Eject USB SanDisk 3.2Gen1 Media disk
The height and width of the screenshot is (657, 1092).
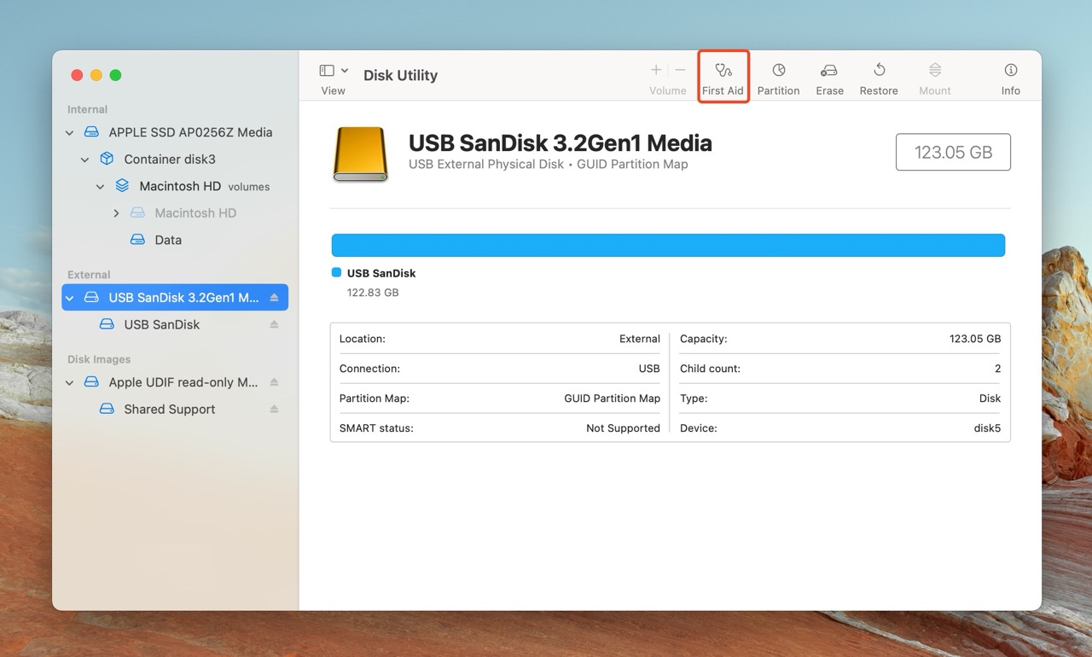click(x=274, y=298)
